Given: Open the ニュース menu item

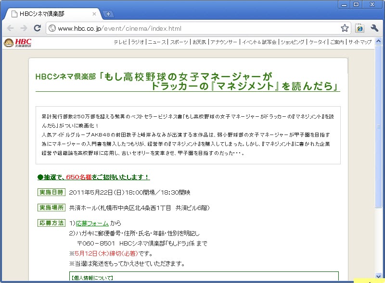Looking at the screenshot, I should click(157, 42).
